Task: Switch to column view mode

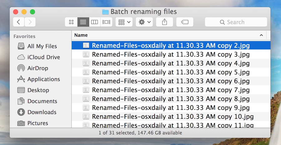Action: pyautogui.click(x=95, y=22)
